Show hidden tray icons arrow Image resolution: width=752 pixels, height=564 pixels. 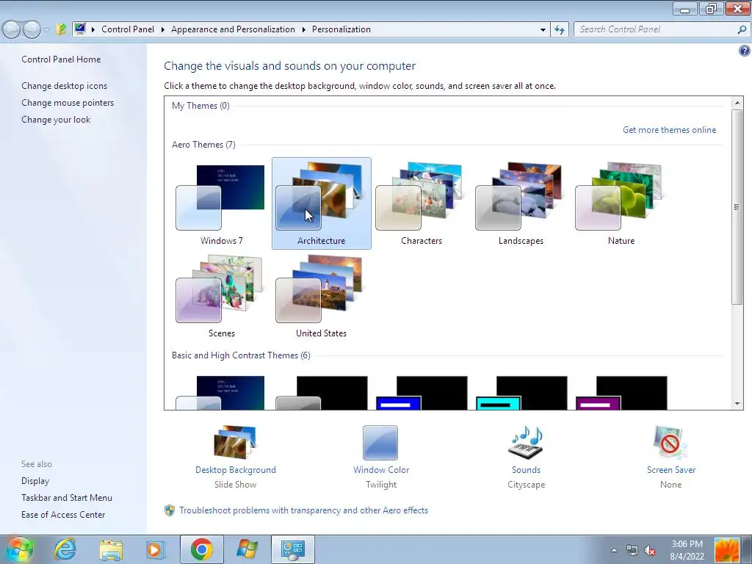(614, 550)
